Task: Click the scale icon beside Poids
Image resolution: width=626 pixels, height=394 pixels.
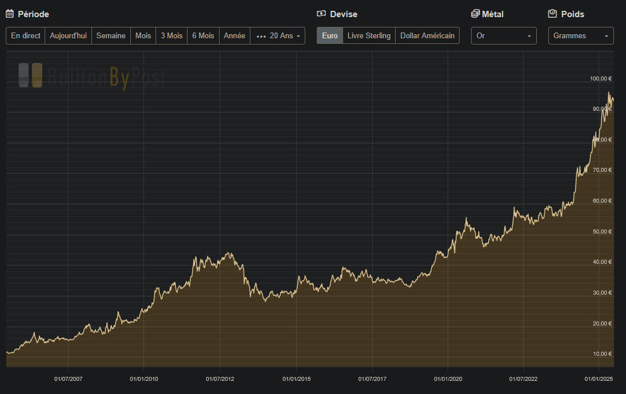Action: [552, 14]
